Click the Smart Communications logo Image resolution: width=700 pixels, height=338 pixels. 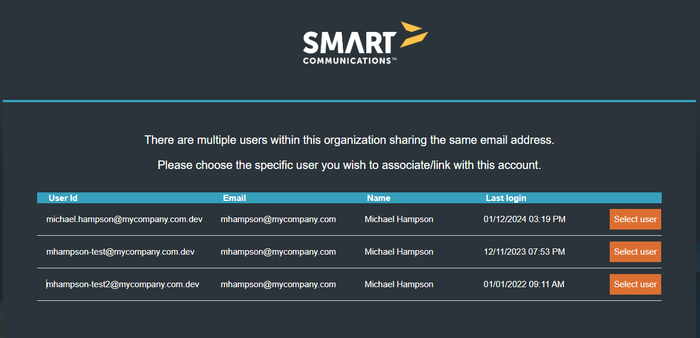coord(365,43)
